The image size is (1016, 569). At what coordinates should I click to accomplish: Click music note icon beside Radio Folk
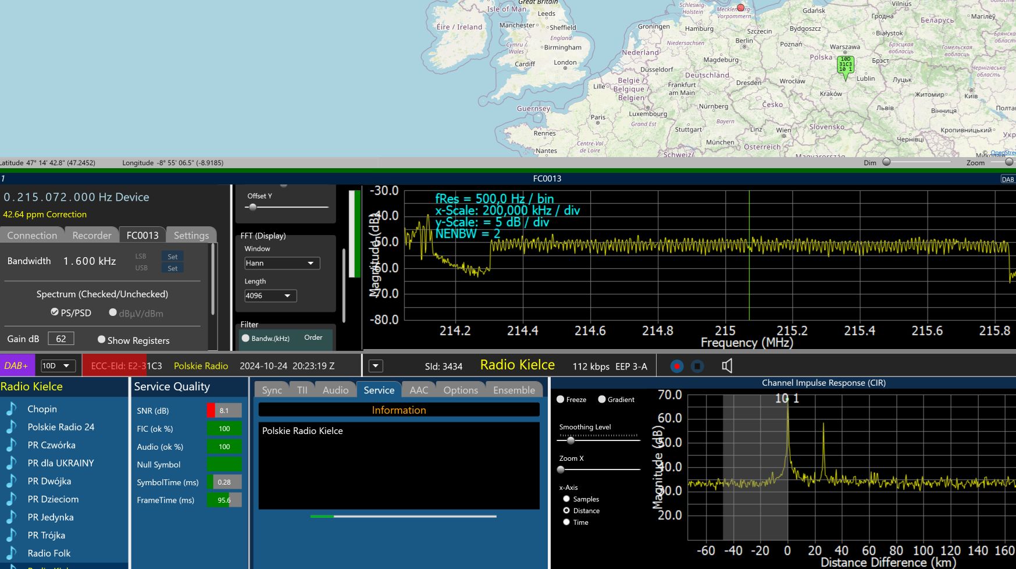[11, 553]
